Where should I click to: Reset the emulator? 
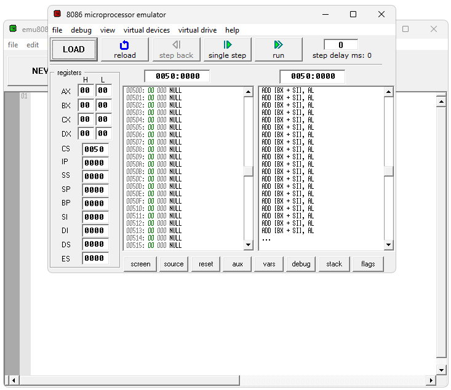[206, 264]
